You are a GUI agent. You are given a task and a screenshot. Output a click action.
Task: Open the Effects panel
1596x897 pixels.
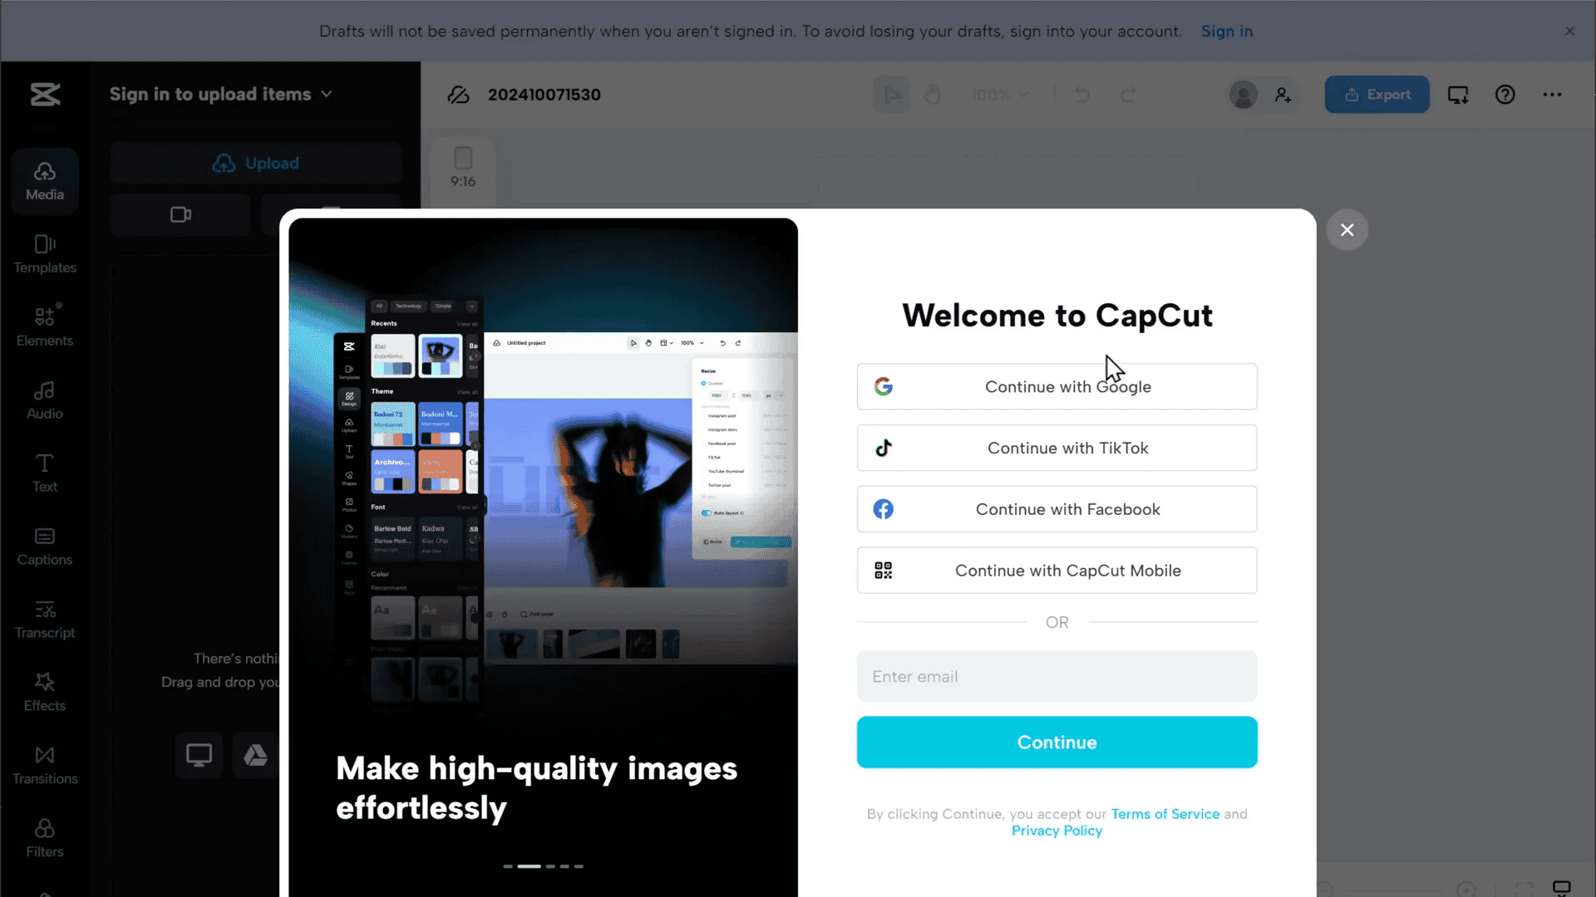(x=45, y=692)
